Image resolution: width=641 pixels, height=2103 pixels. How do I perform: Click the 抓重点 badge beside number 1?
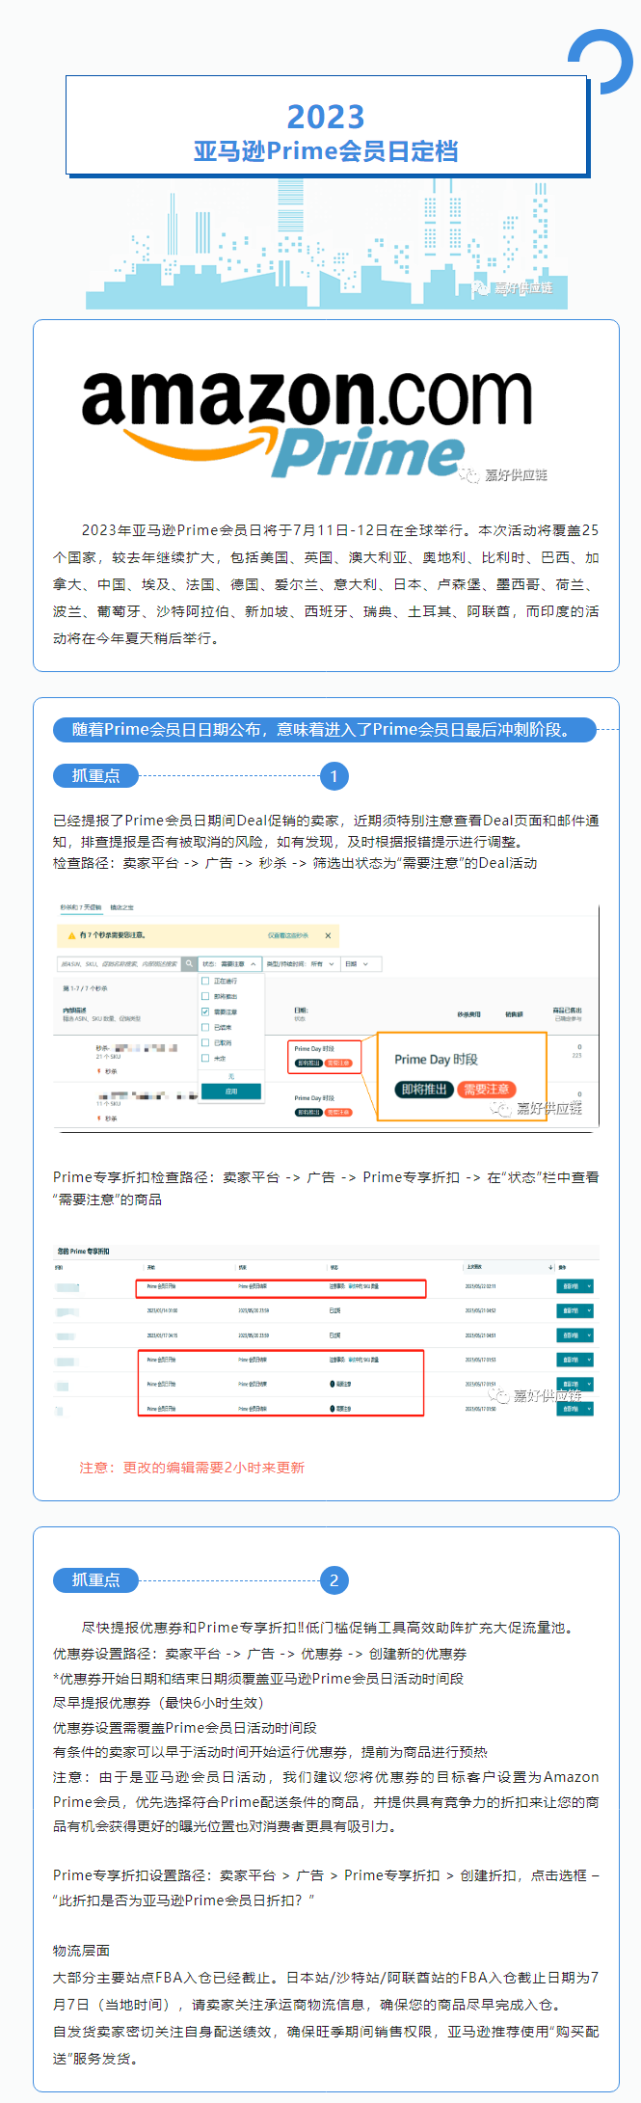[96, 775]
